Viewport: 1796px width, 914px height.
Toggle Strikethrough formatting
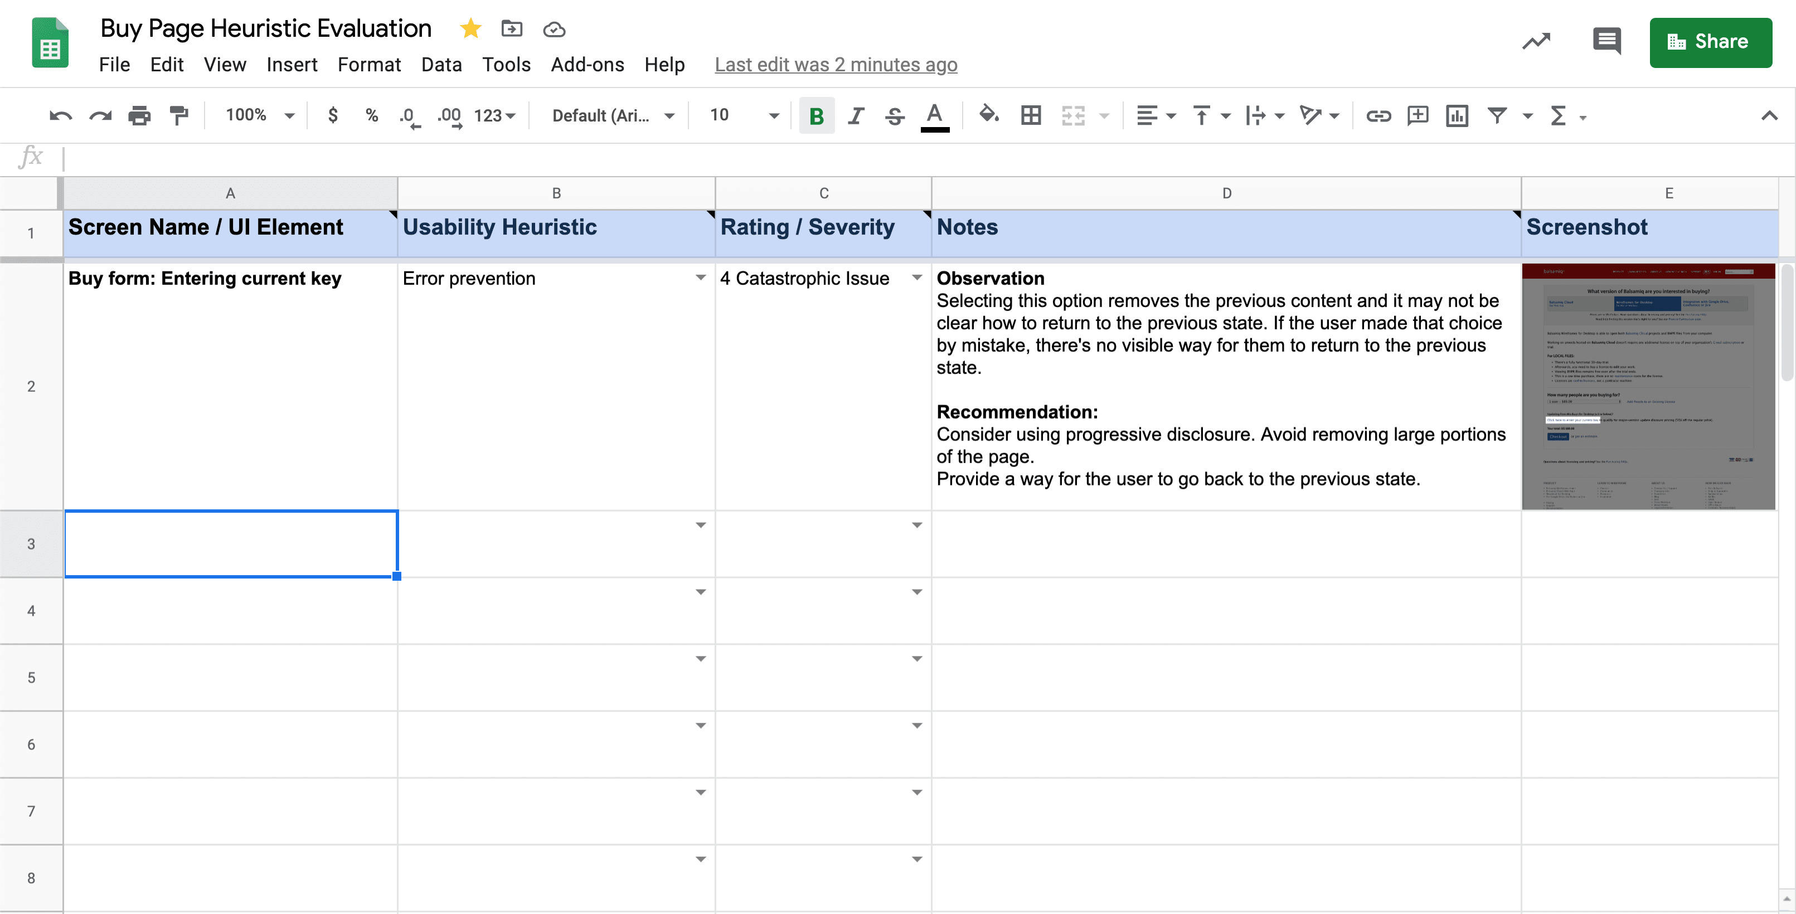coord(895,116)
